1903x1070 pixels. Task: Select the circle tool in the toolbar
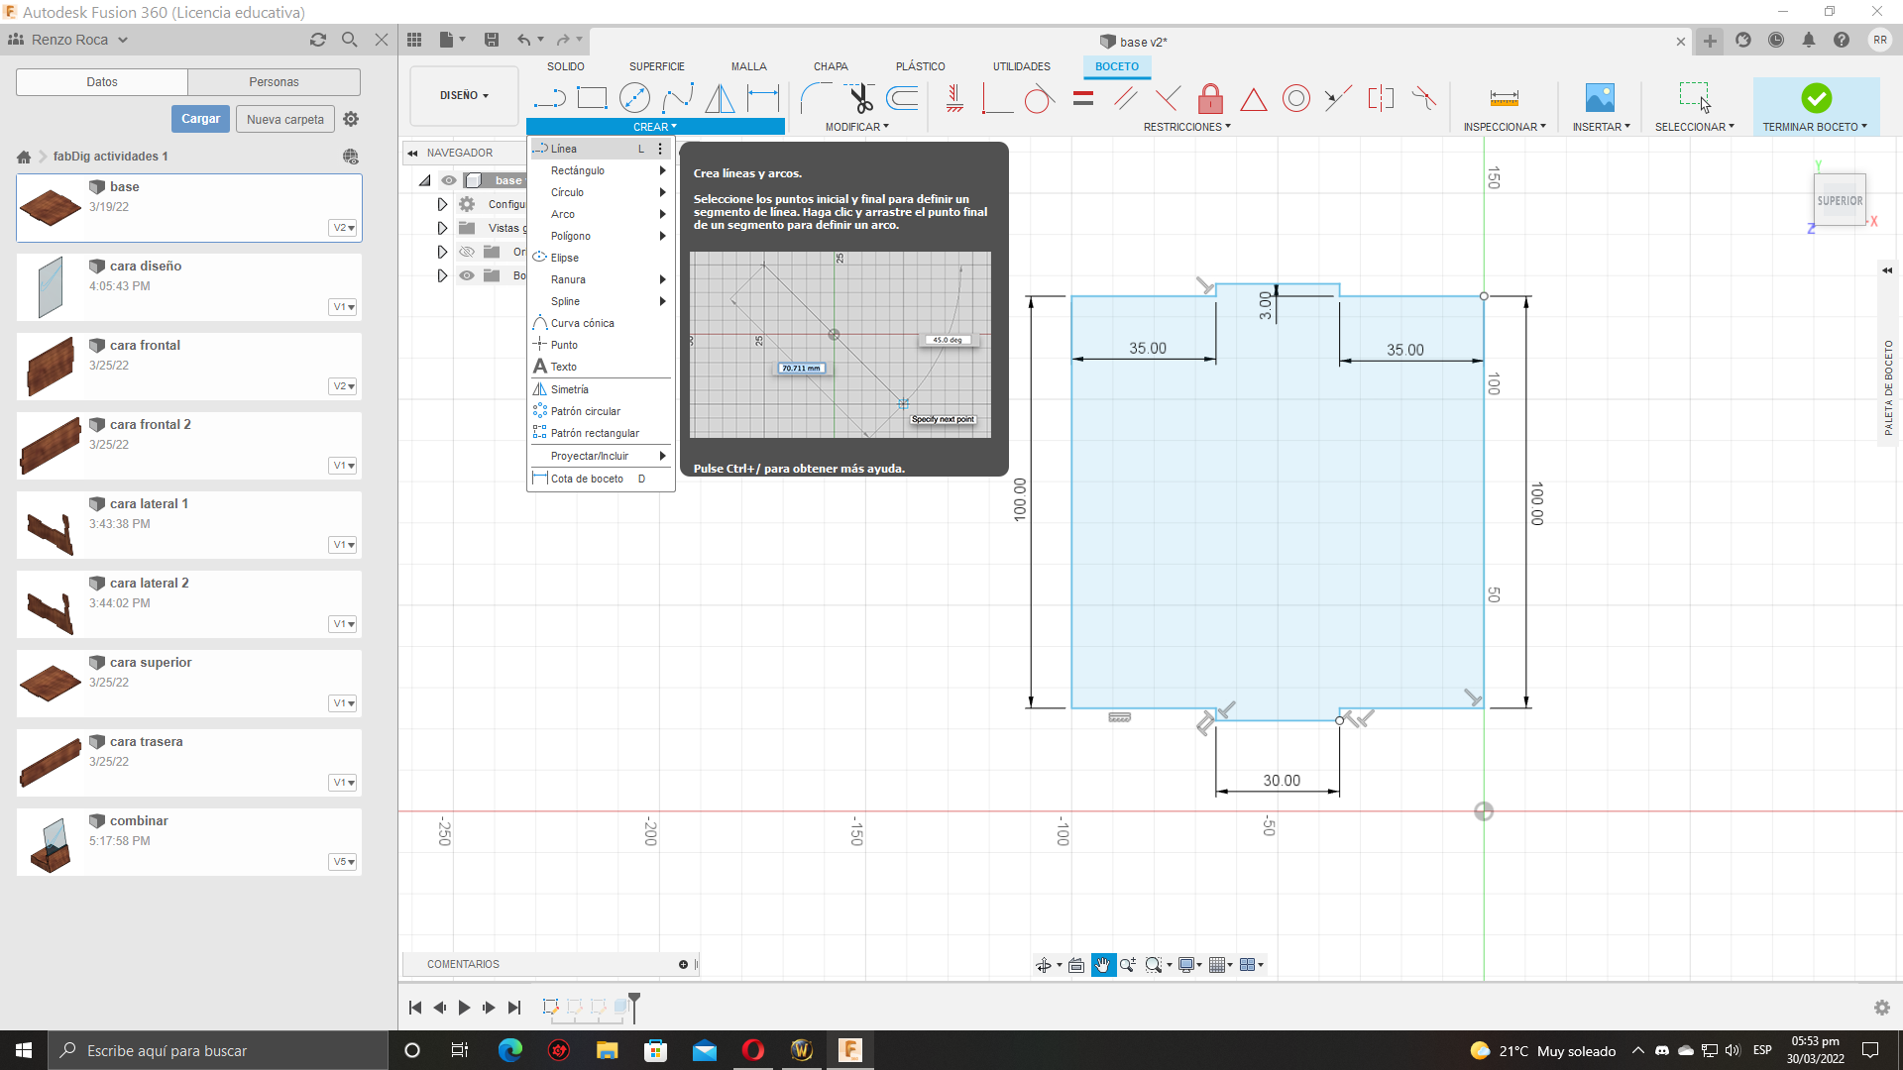[634, 98]
